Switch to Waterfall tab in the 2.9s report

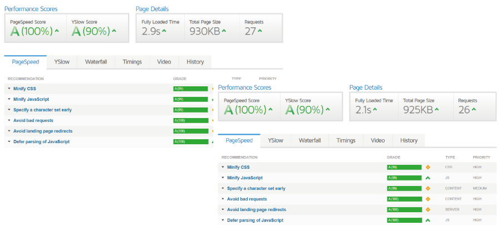click(x=96, y=62)
